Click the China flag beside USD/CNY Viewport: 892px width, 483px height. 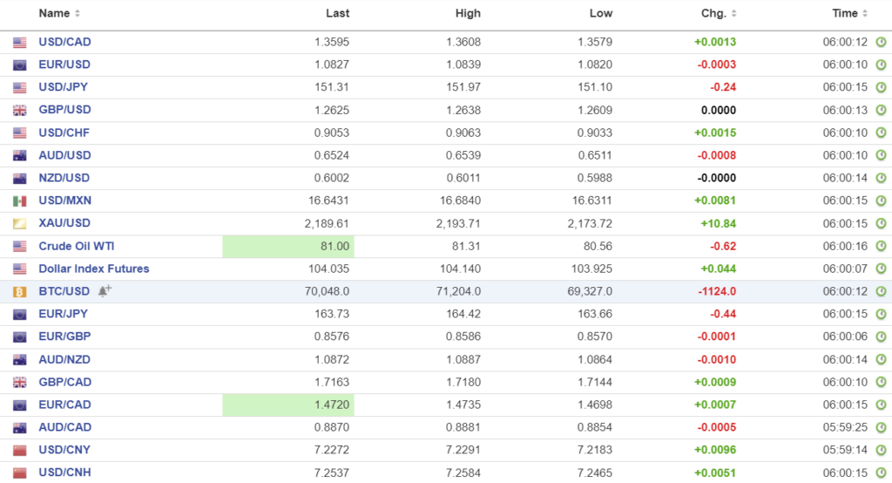pyautogui.click(x=20, y=450)
